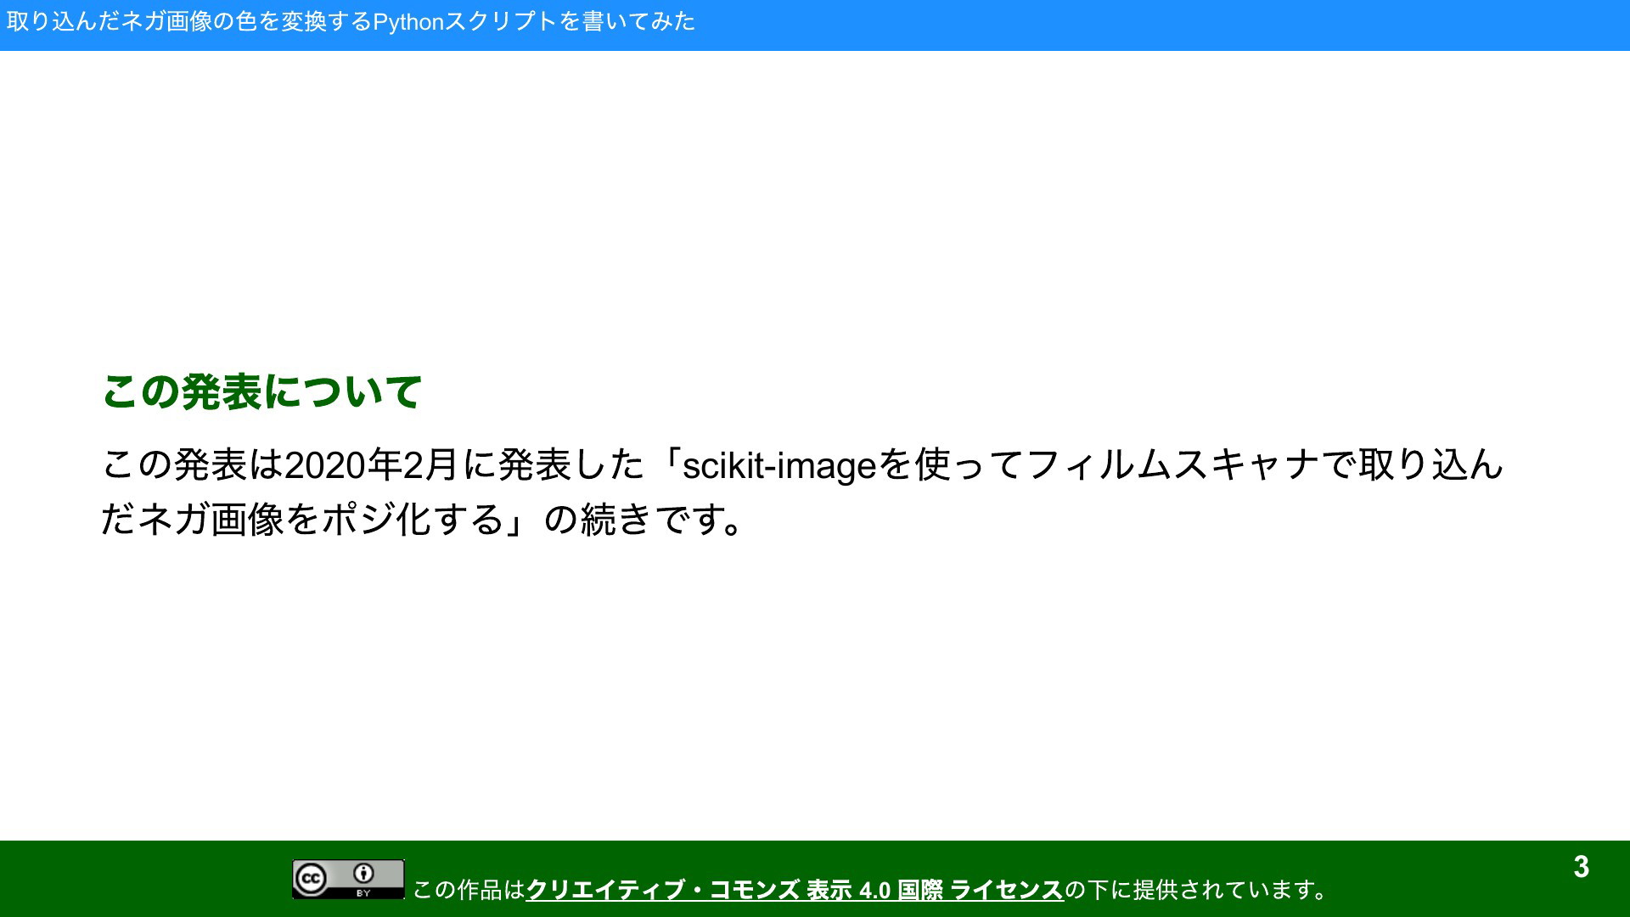
Task: Click footer text この作品は
Action: tap(469, 890)
